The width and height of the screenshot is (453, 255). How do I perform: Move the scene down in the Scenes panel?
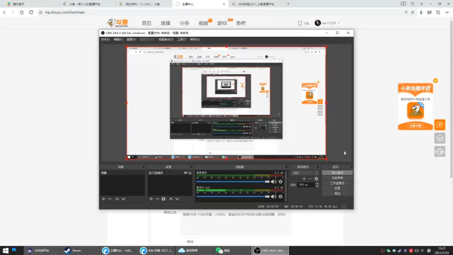(x=123, y=199)
